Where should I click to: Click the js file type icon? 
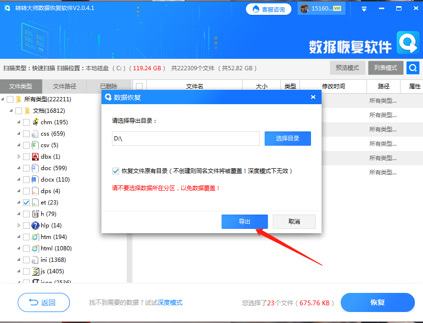(35, 271)
